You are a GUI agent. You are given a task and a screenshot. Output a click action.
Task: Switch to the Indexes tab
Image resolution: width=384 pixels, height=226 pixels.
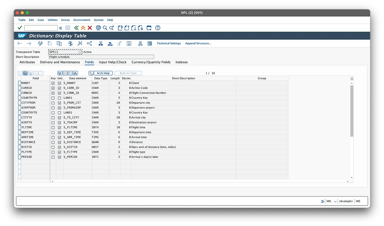click(181, 62)
